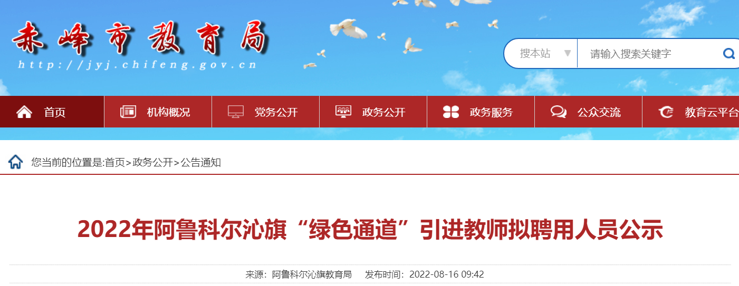Click the 公众交流 chat bubble icon
Screen dimensions: 739x286
point(559,112)
